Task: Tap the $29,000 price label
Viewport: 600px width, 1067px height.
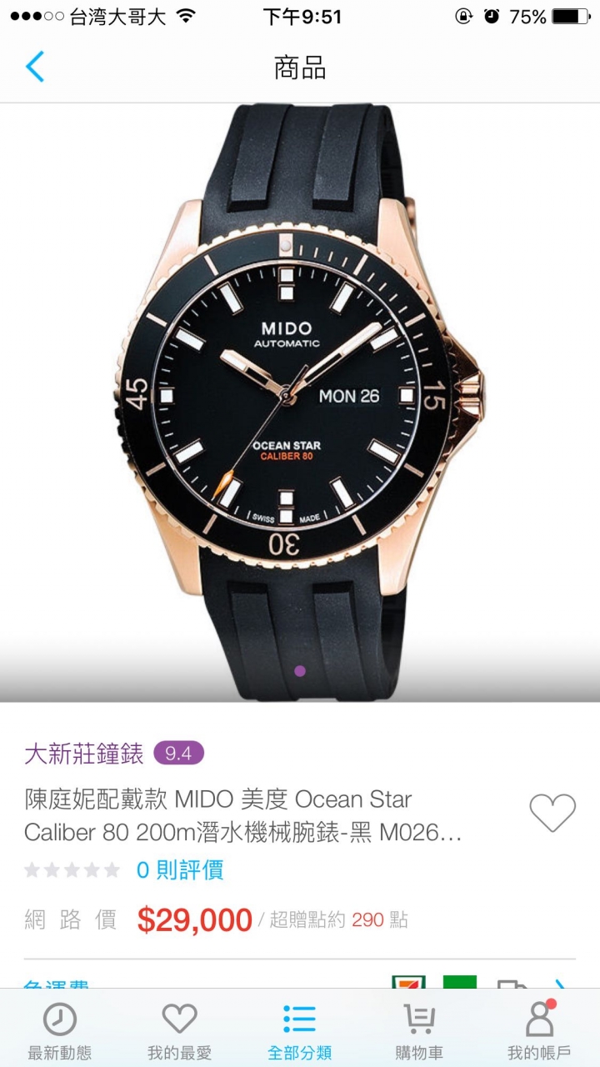Action: click(195, 920)
